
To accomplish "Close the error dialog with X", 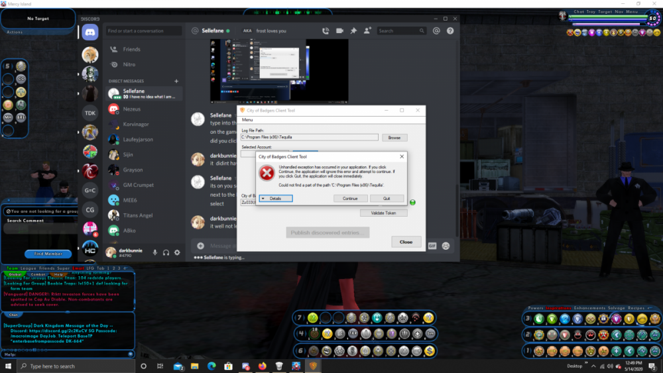I will [x=402, y=156].
